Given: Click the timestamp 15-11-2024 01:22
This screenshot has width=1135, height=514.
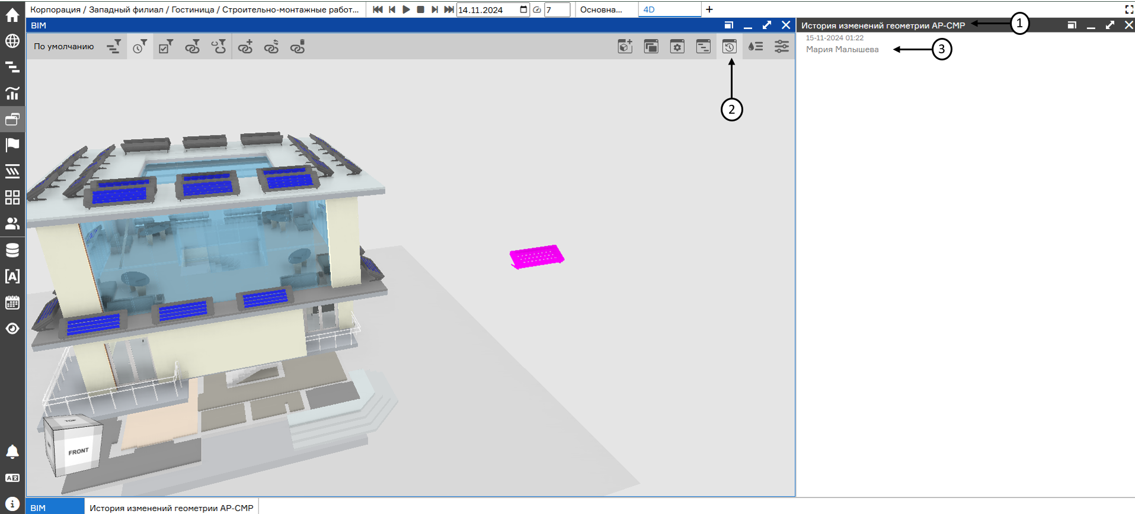Looking at the screenshot, I should click(835, 38).
